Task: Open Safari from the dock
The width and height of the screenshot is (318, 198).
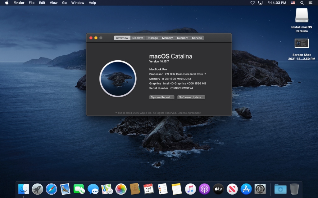Action: tap(51, 189)
